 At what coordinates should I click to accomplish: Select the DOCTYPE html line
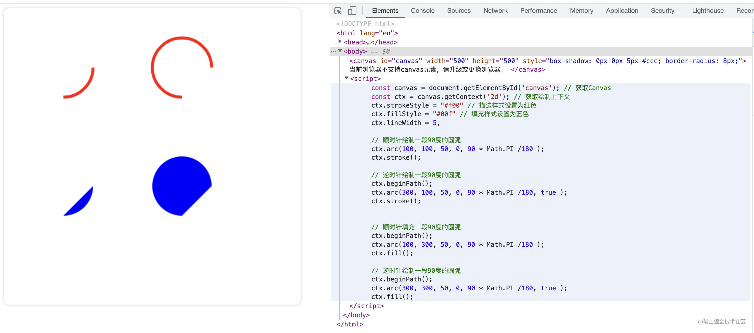pos(365,24)
